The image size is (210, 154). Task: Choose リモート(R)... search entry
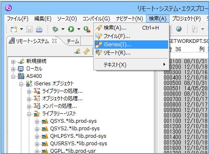131,53
